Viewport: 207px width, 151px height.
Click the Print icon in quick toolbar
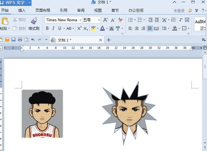(20, 40)
